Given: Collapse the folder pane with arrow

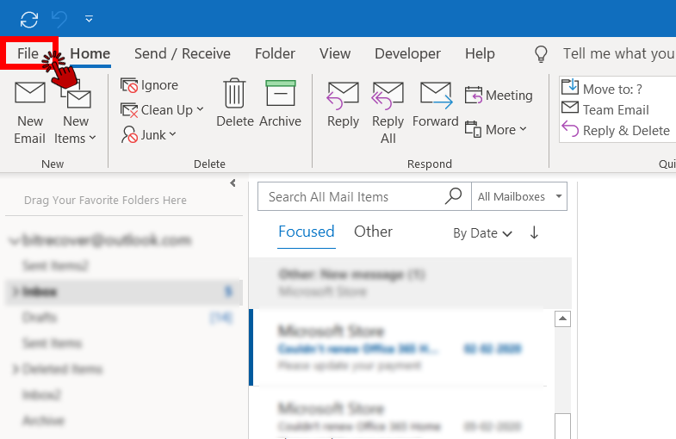Looking at the screenshot, I should tap(233, 183).
